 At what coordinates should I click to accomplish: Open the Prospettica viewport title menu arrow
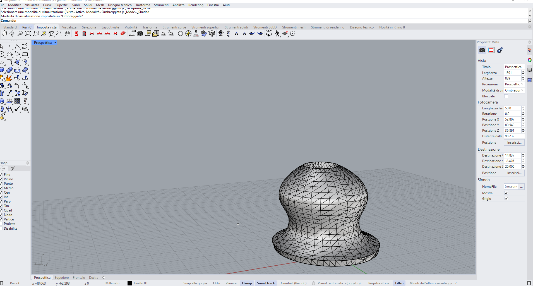click(55, 43)
